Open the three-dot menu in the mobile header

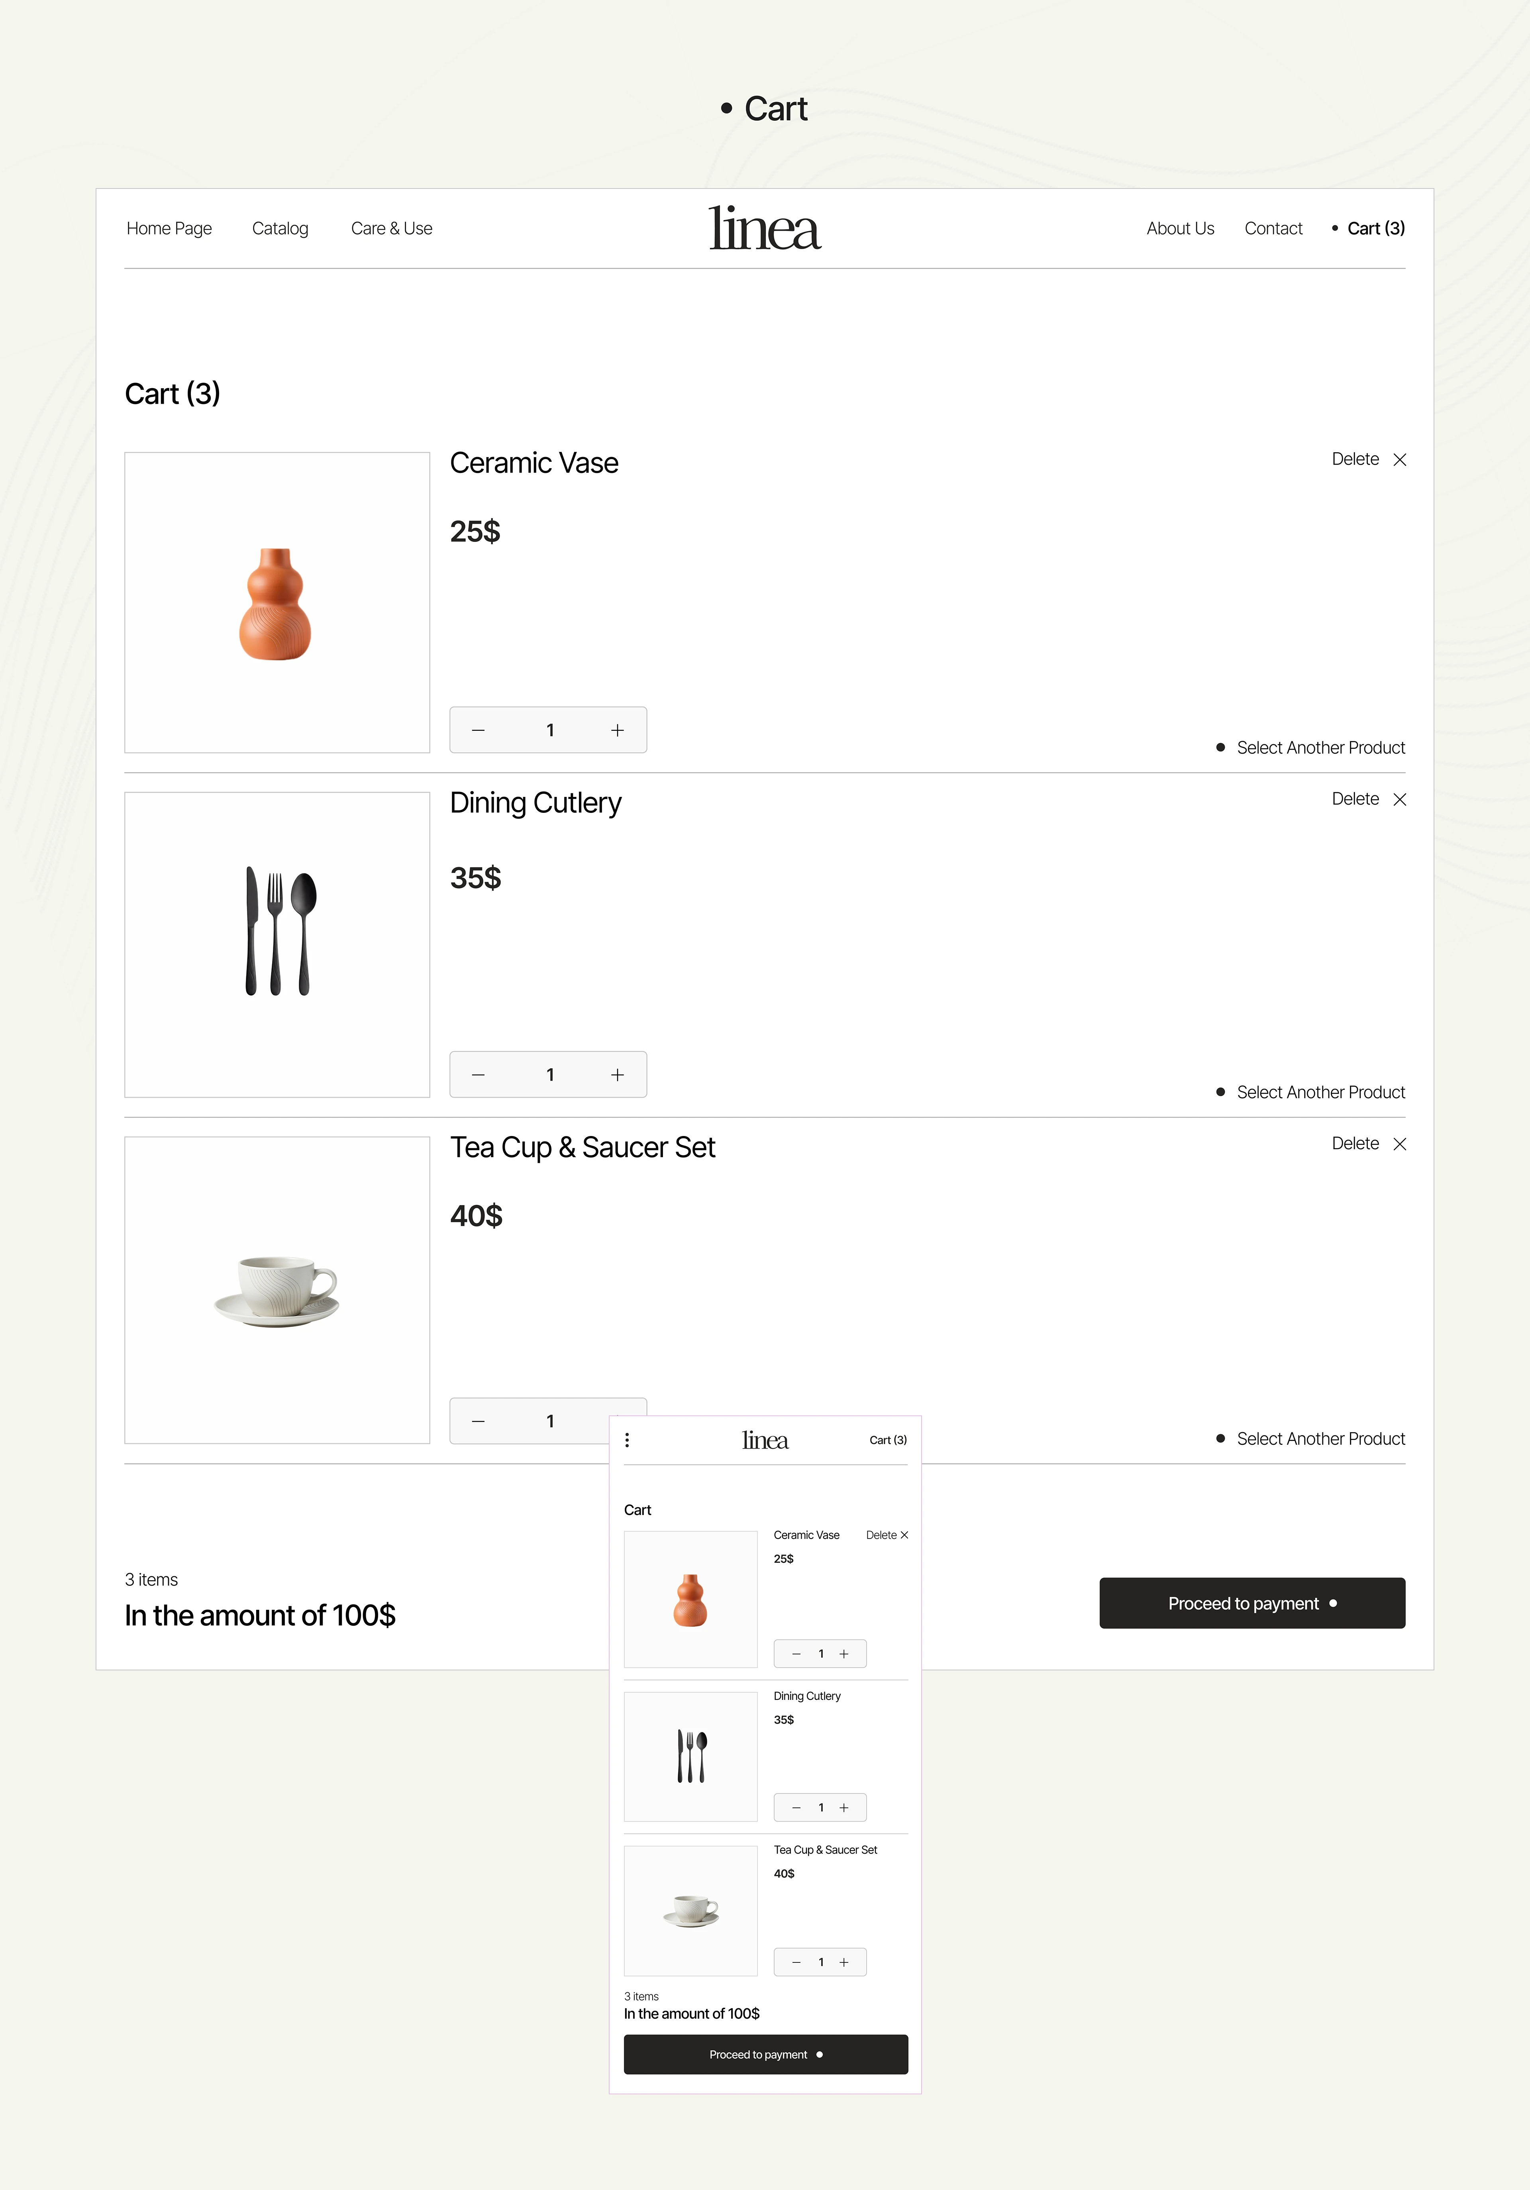point(628,1440)
